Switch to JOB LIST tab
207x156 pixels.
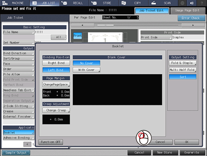(44, 3)
